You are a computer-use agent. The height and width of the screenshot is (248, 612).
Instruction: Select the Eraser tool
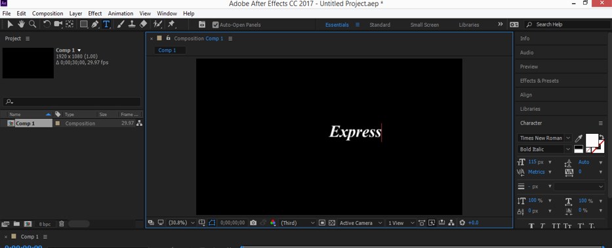point(143,24)
